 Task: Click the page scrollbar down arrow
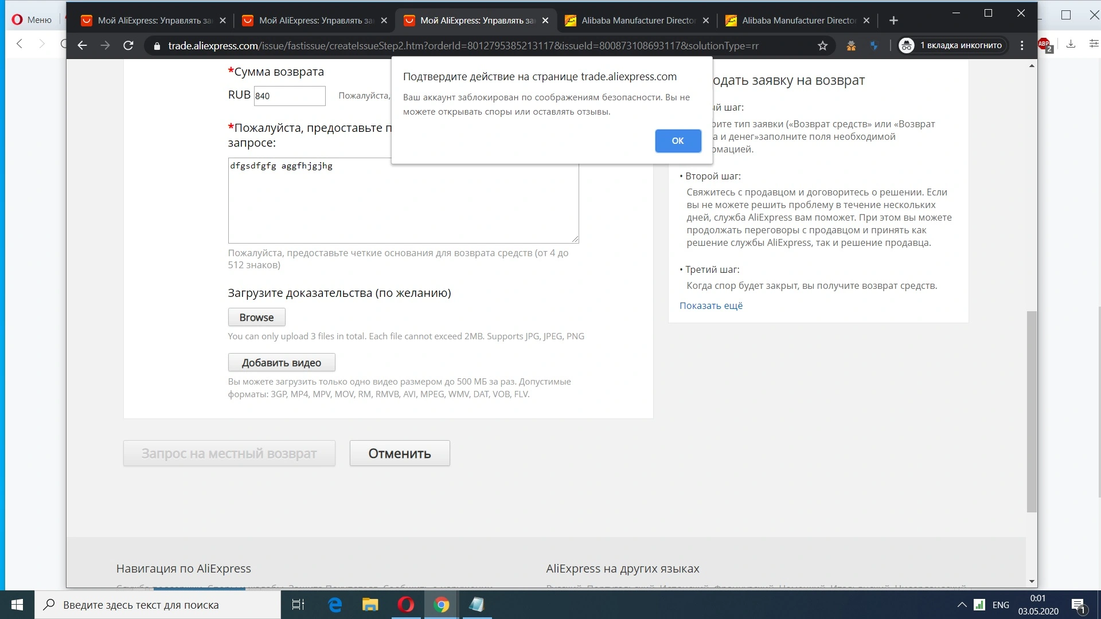(1032, 582)
